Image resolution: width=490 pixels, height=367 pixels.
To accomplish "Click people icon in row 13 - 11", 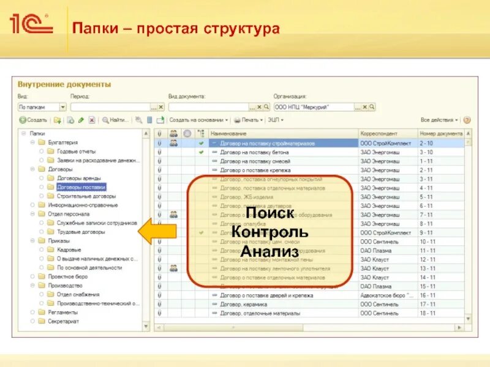I will click(x=174, y=269).
